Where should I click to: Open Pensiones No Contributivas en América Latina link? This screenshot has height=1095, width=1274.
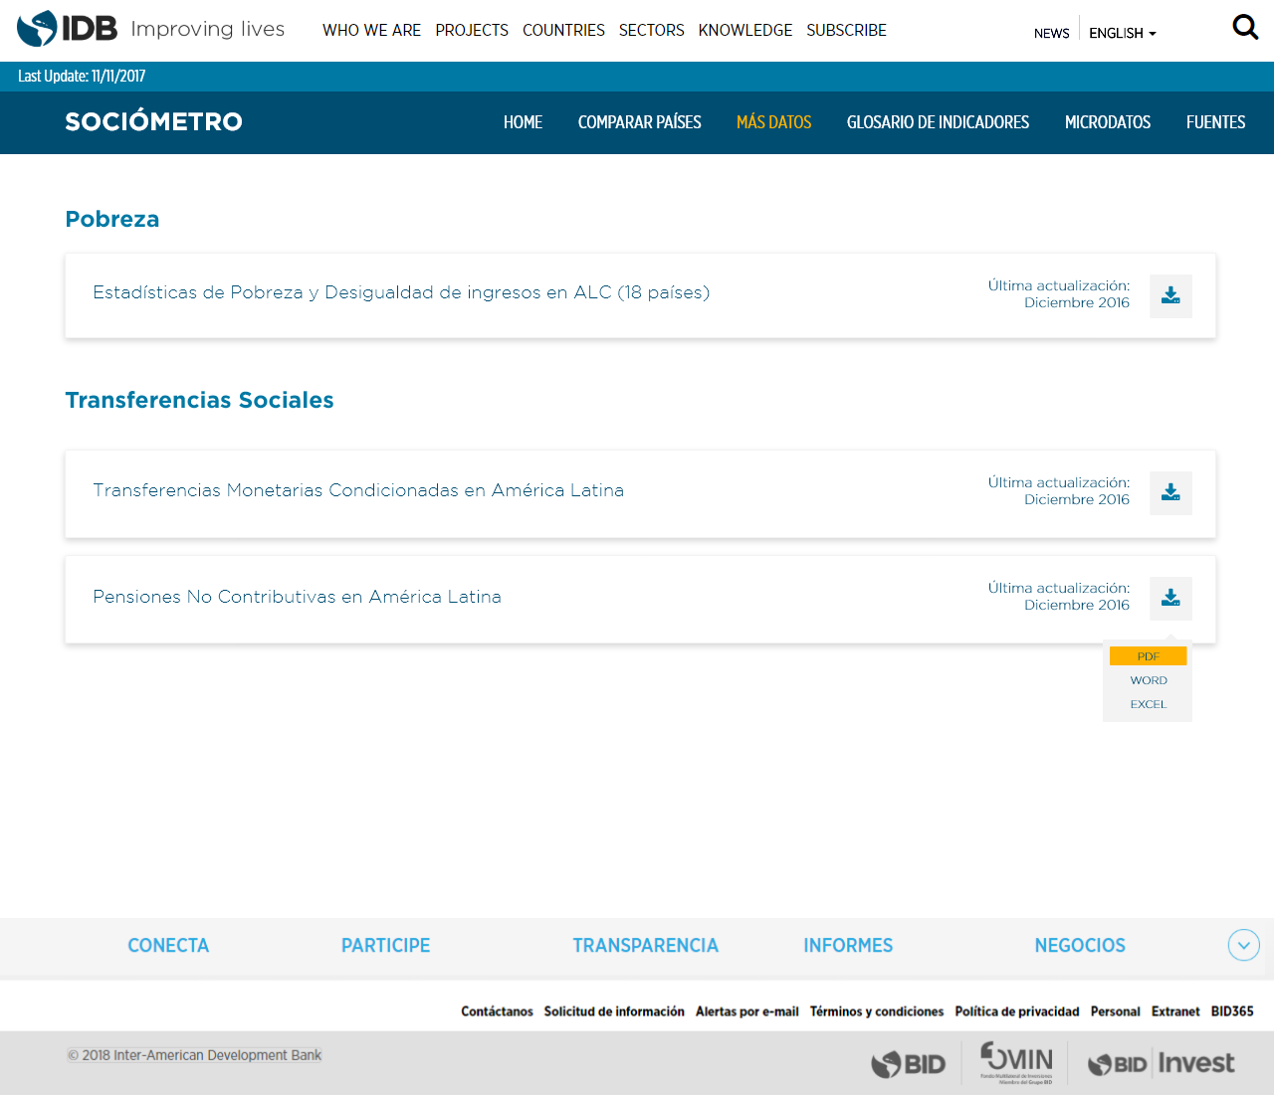coord(297,597)
